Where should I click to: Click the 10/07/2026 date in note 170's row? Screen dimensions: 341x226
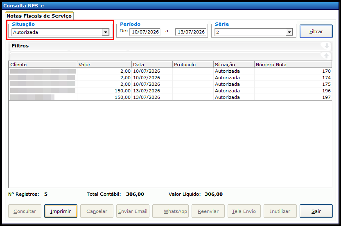point(147,71)
